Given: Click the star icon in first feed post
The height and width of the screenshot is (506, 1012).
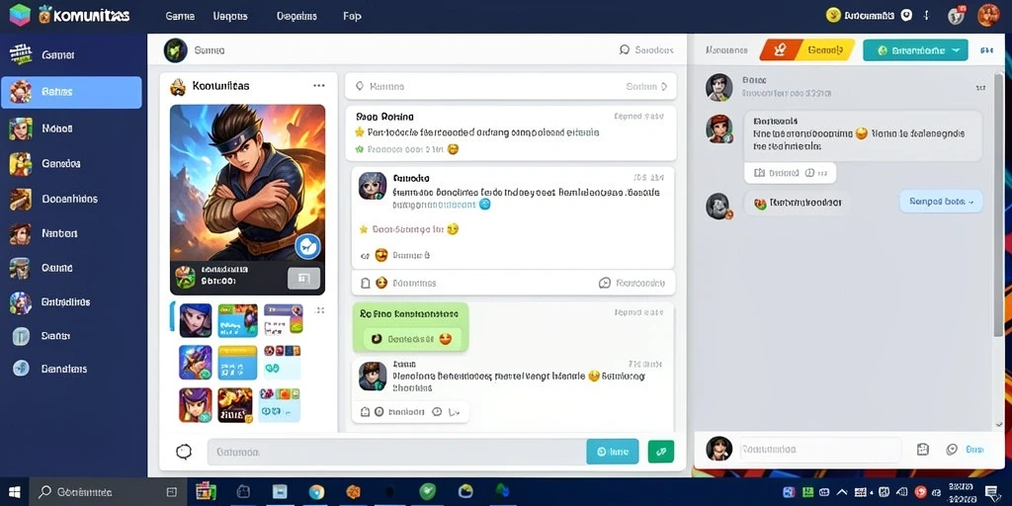Looking at the screenshot, I should click(x=360, y=131).
